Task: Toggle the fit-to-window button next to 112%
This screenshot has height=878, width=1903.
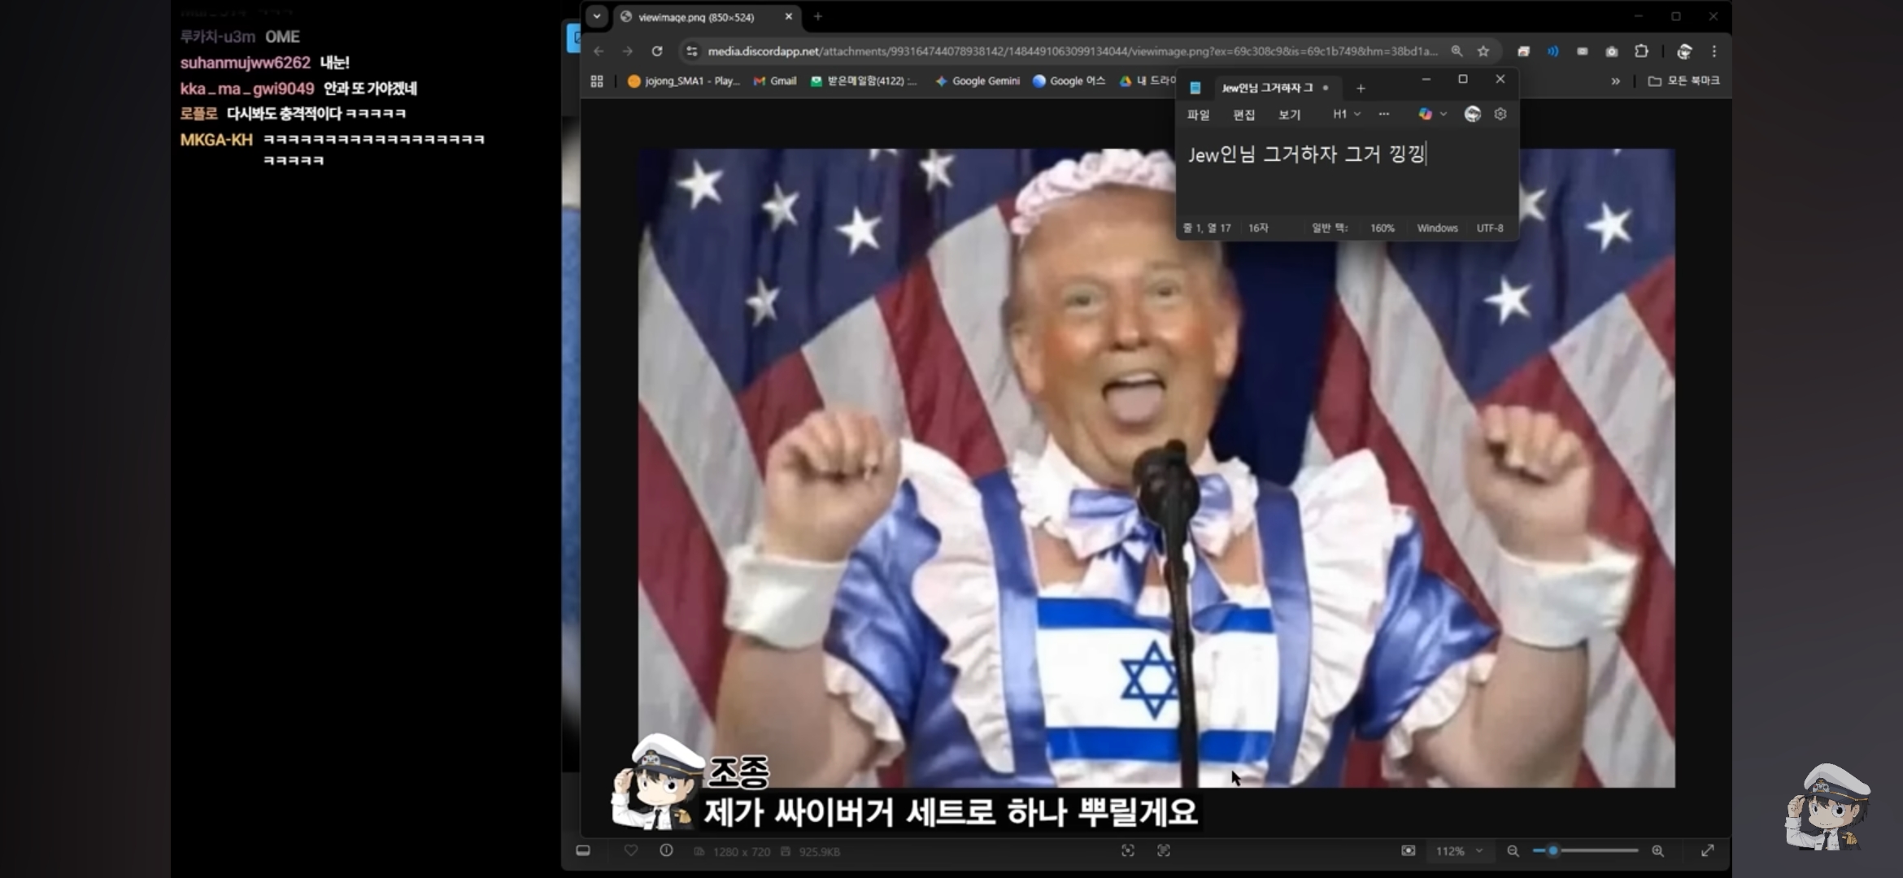Action: [x=1408, y=850]
